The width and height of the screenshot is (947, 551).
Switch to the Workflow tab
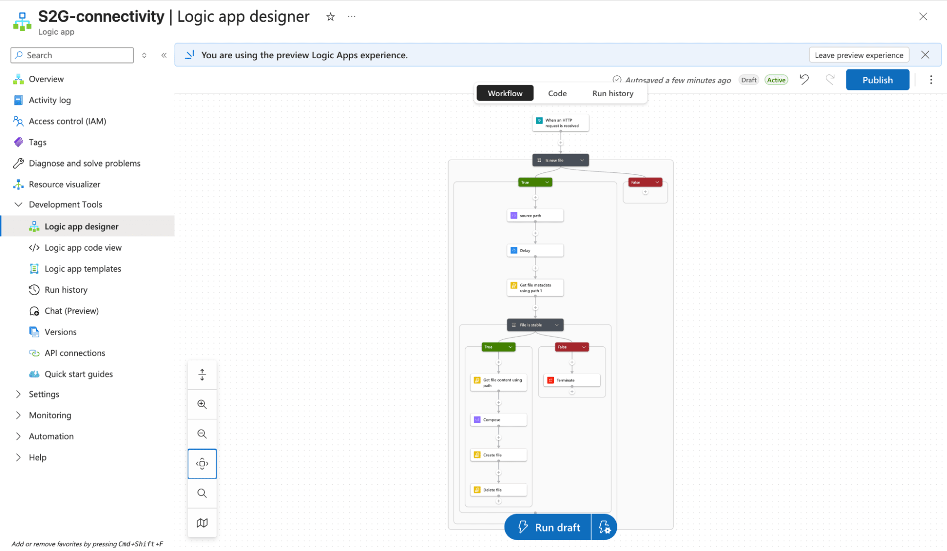(x=505, y=93)
